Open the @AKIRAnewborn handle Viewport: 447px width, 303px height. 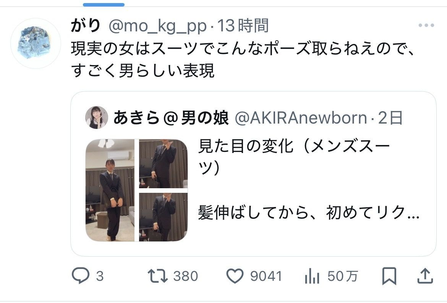[x=301, y=118]
